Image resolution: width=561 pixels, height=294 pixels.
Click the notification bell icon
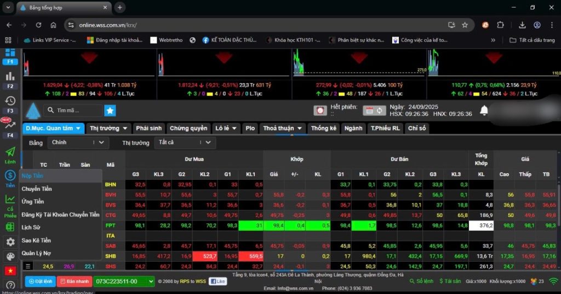coord(484,110)
